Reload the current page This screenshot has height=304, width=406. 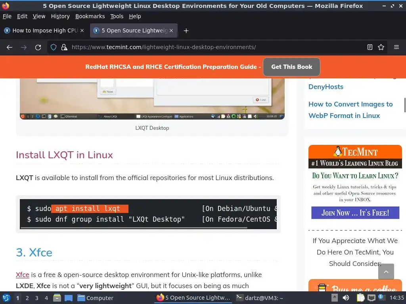(x=38, y=47)
